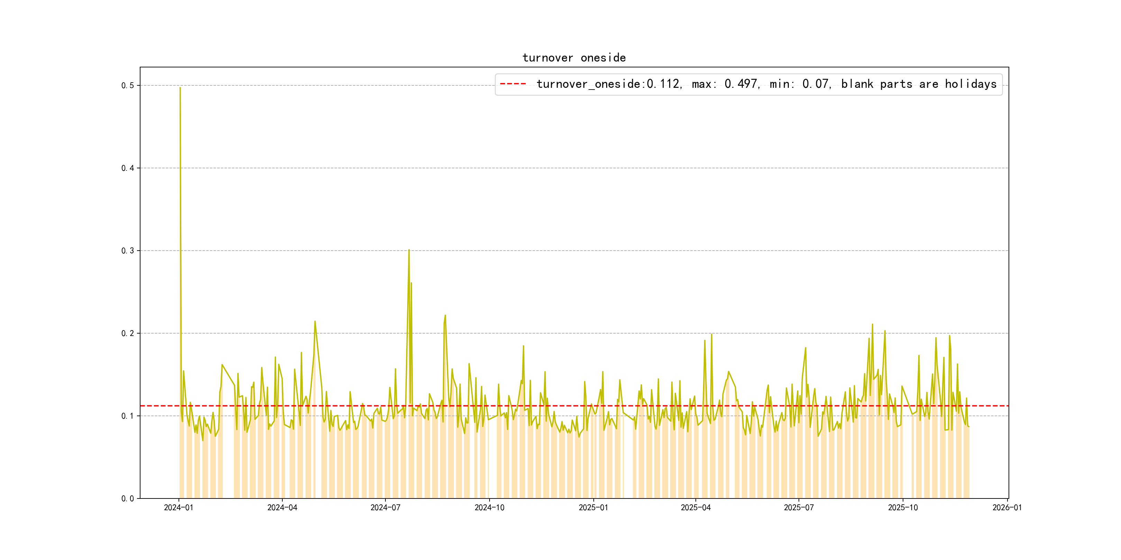Click the 0.4 y-axis tick label
1121x560 pixels.
128,168
